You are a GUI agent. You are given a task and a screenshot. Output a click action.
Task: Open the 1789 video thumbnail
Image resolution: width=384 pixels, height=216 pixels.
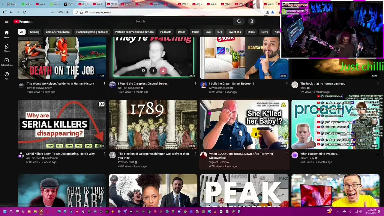point(153,124)
